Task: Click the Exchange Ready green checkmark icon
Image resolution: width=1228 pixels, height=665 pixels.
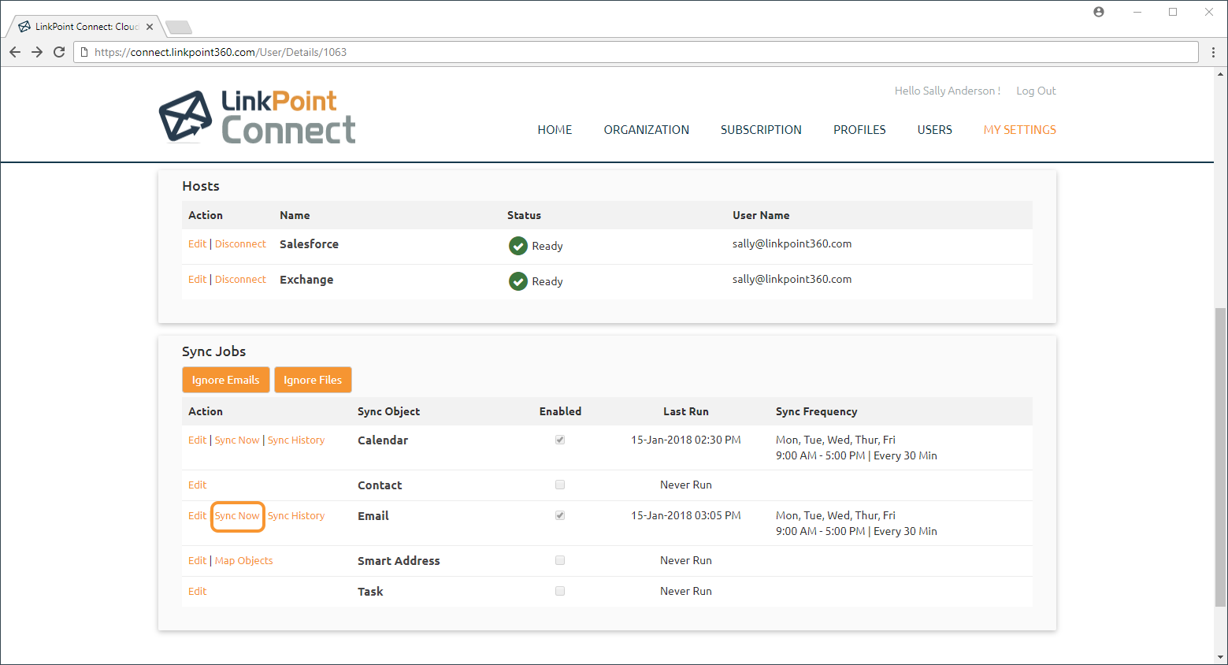Action: tap(518, 281)
